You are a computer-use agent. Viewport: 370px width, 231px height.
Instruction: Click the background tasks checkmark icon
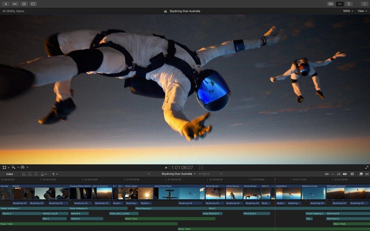click(24, 4)
